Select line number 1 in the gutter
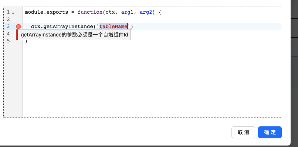 (x=8, y=12)
